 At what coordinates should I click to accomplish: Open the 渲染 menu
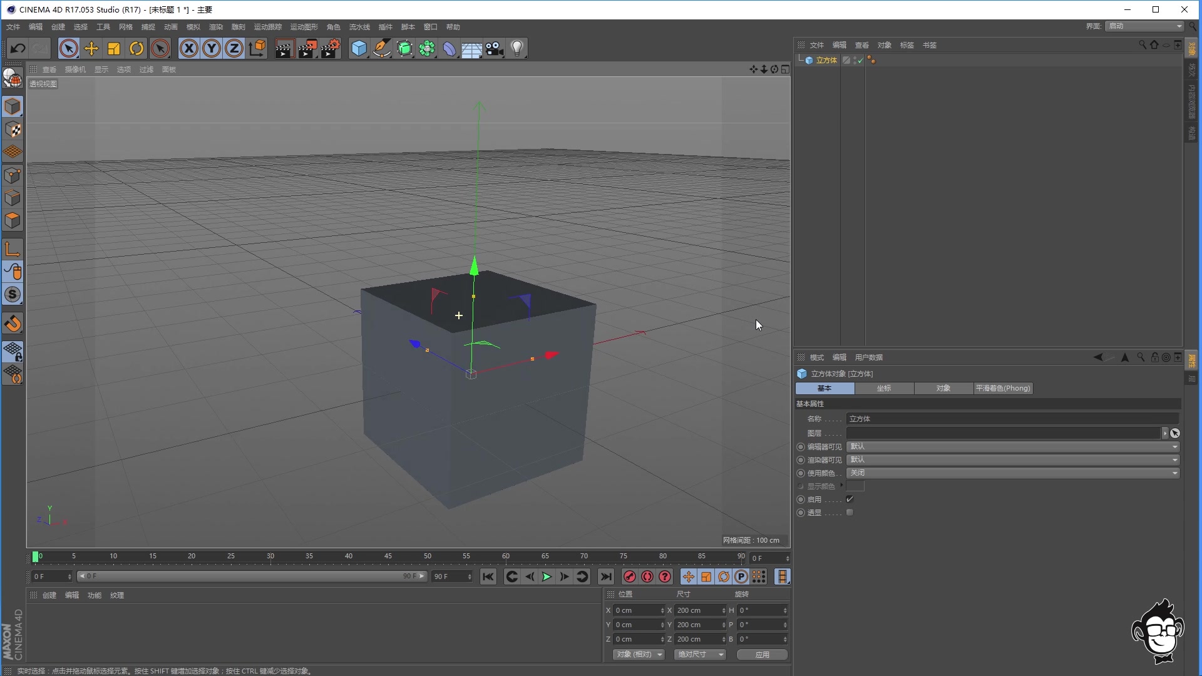pyautogui.click(x=215, y=26)
